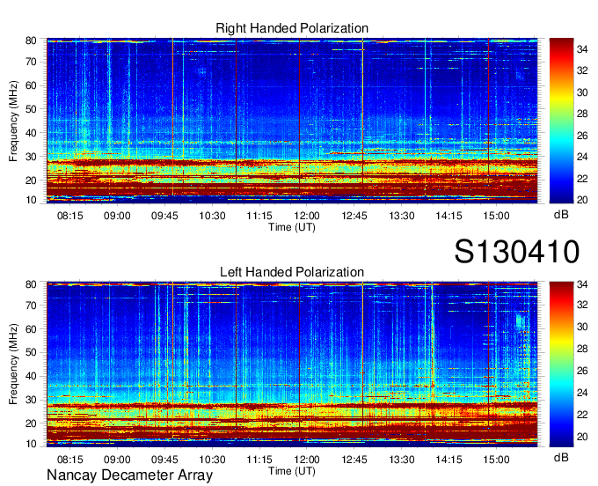Click the "15:00" tick on the Right Handed time axis
The height and width of the screenshot is (486, 598).
496,216
